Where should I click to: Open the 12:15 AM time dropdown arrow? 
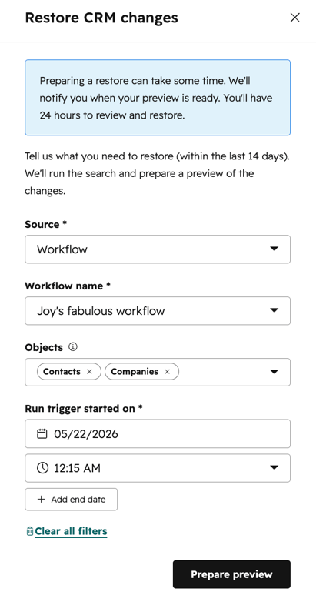tap(274, 468)
